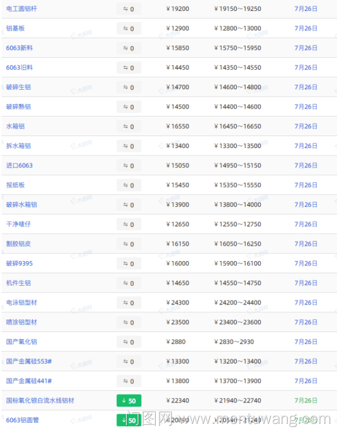Click the ¥13800 price for 国产金属硅441#

(x=177, y=381)
